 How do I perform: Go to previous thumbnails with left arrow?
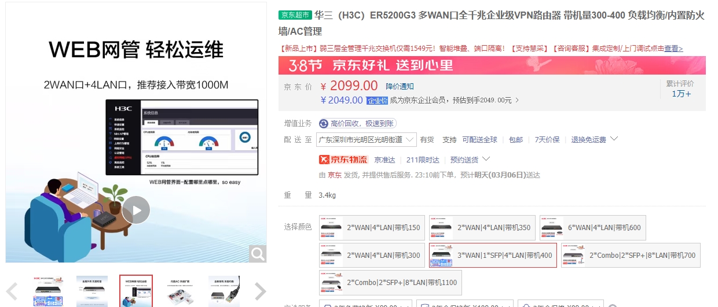click(x=13, y=291)
